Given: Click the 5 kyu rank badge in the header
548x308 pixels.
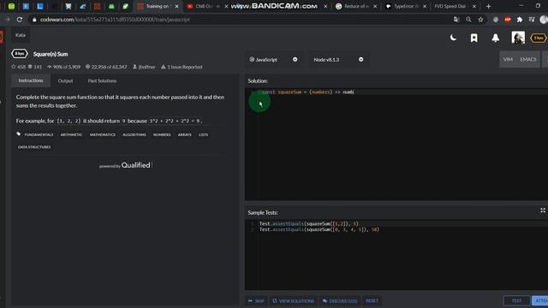Looking at the screenshot, I should (539, 38).
